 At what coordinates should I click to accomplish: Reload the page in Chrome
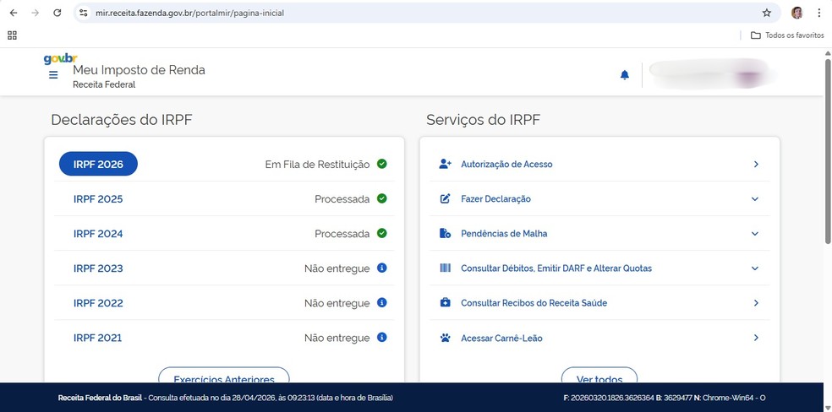pyautogui.click(x=57, y=13)
